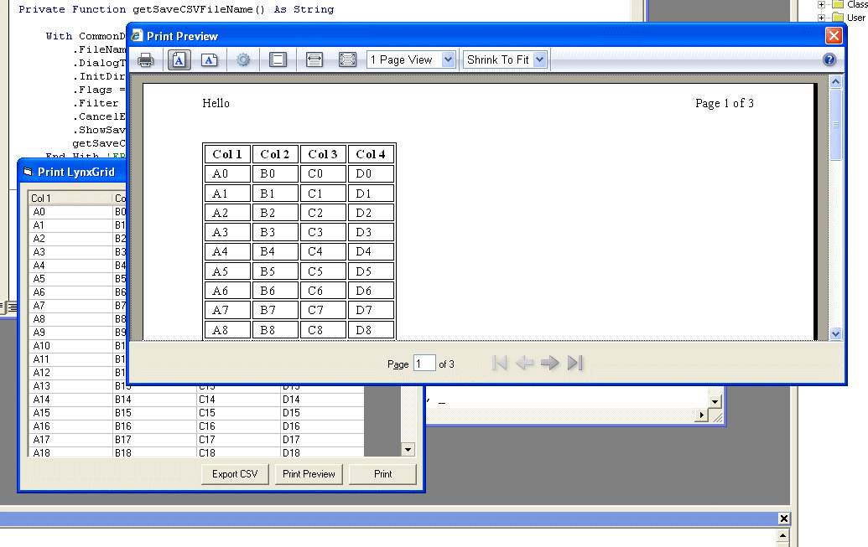Click the Print button in LynxGrid window

click(x=382, y=474)
